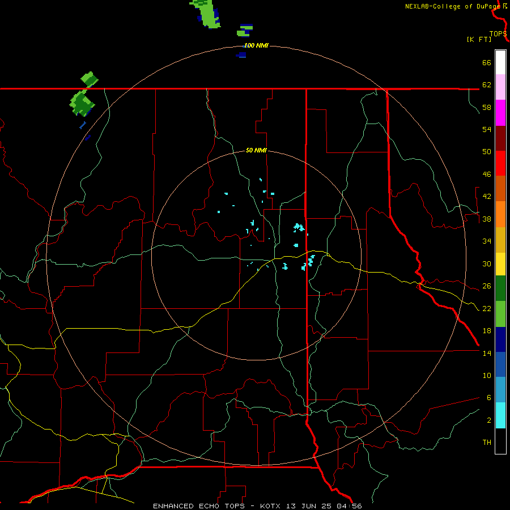
Task: Click the white swatch atop the legend
Action: 500,62
